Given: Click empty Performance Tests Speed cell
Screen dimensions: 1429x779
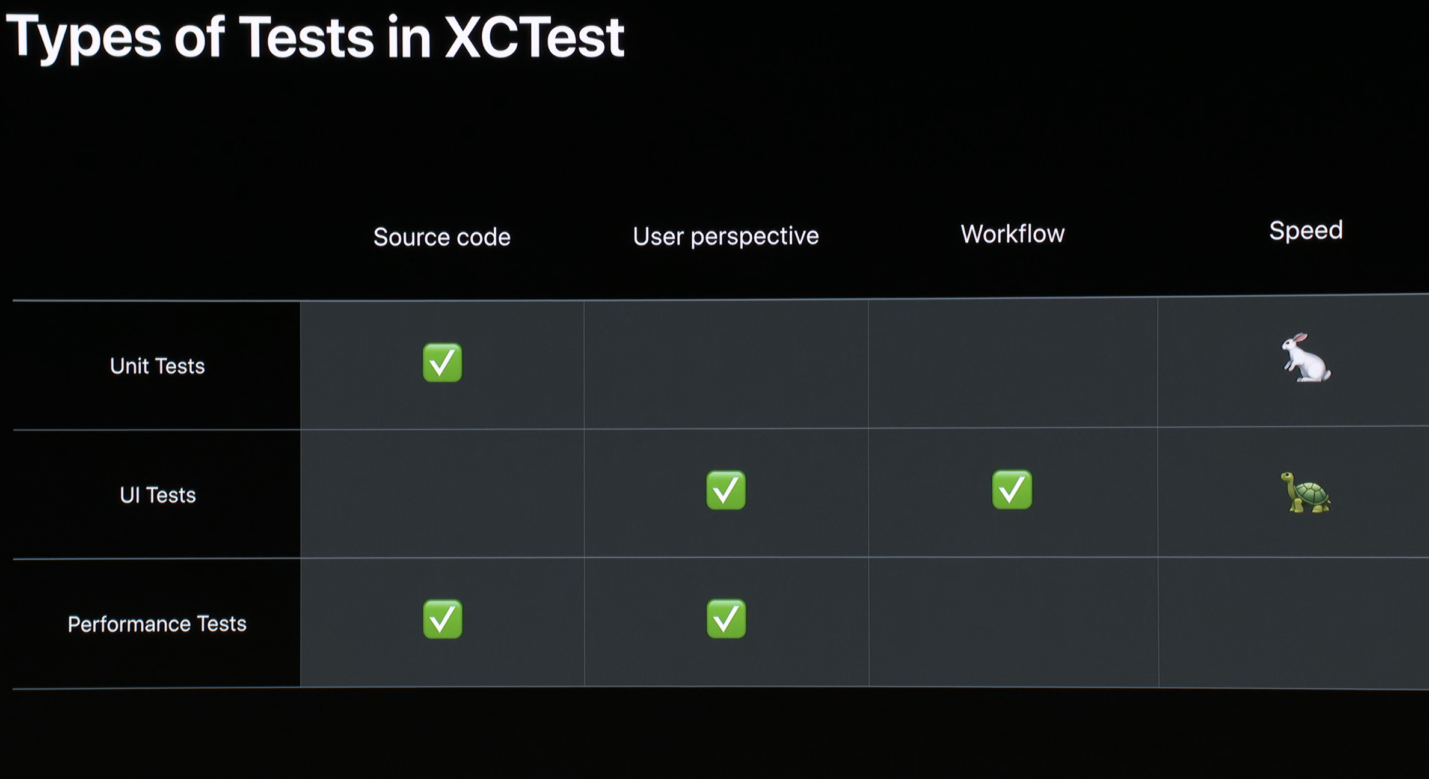Looking at the screenshot, I should point(1293,622).
